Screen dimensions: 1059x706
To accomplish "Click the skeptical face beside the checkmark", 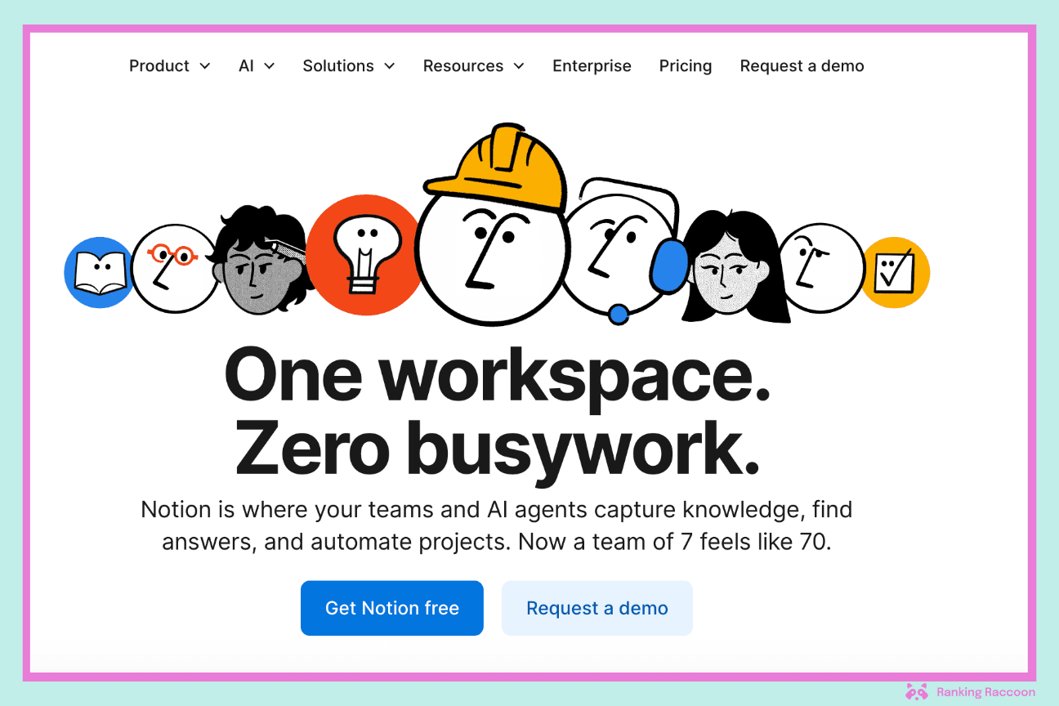I will [821, 266].
